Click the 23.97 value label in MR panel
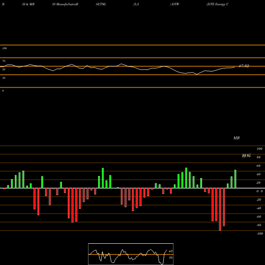The width and height of the screenshot is (265, 265). pyautogui.click(x=246, y=155)
